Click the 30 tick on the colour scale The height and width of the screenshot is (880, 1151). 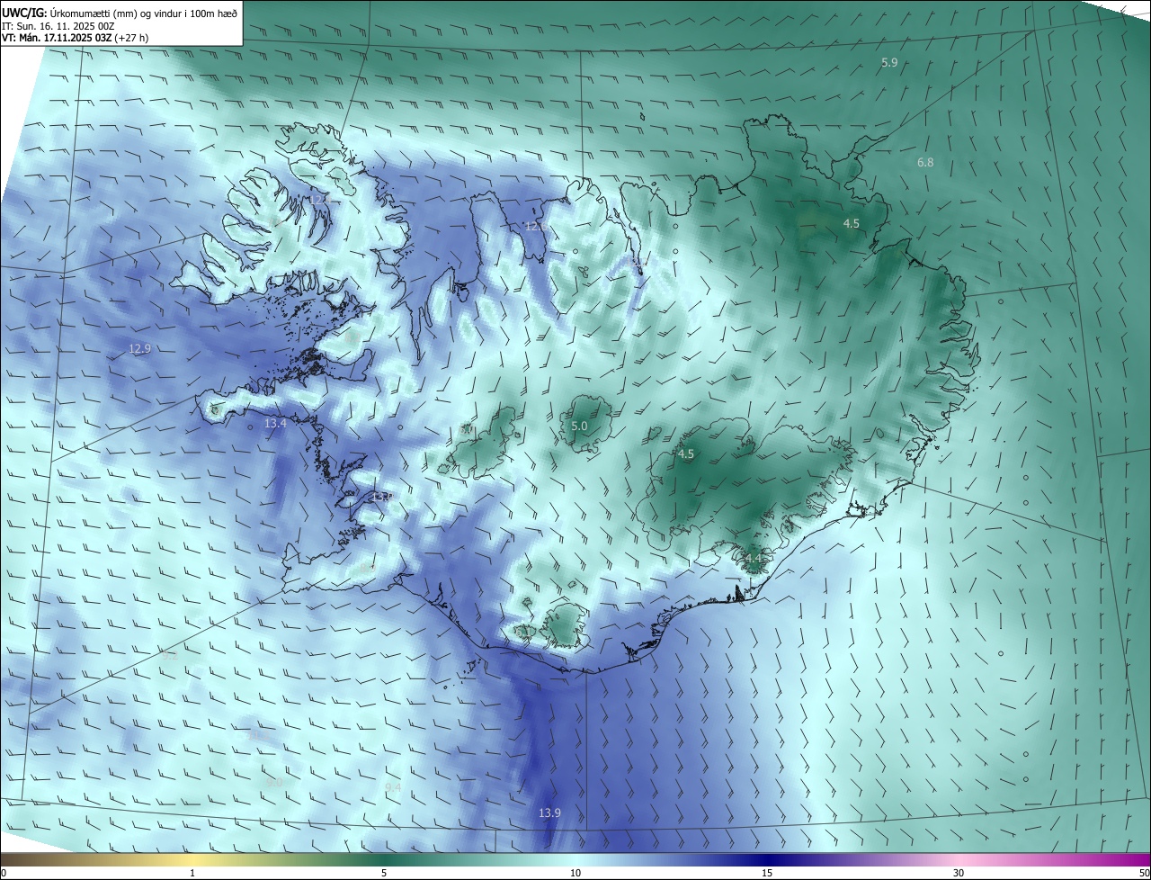(959, 873)
